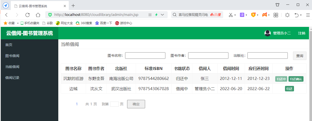Click 注销 to log out
Screen dimensions: 312x121
tap(301, 33)
